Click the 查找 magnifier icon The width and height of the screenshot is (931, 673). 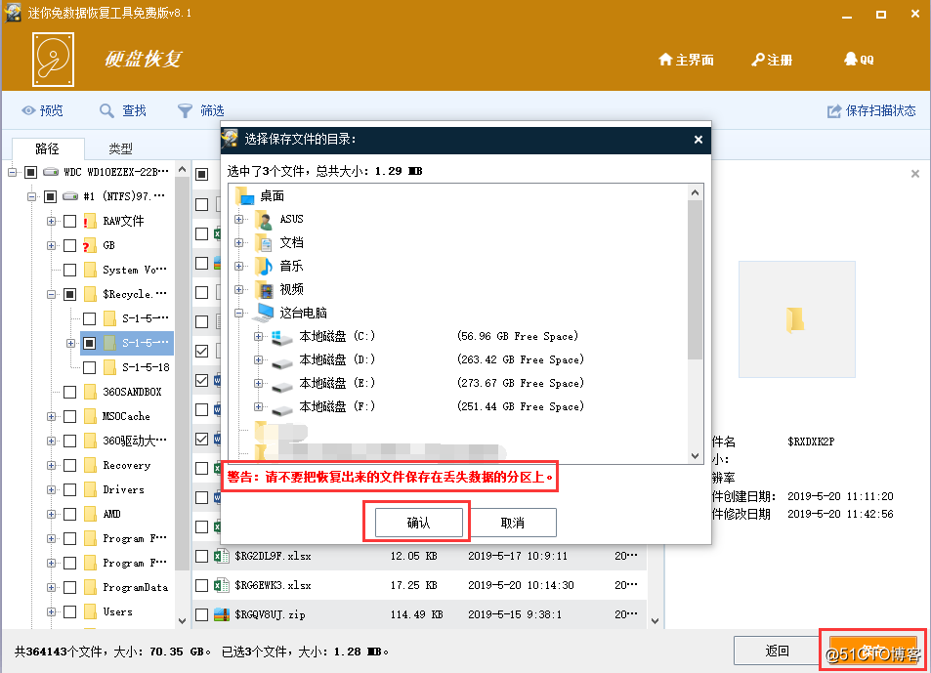pyautogui.click(x=106, y=110)
